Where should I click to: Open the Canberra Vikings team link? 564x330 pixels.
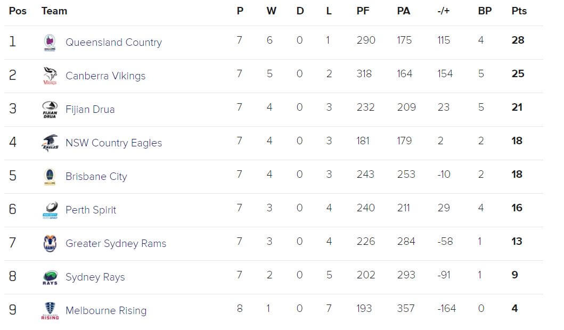(x=105, y=76)
